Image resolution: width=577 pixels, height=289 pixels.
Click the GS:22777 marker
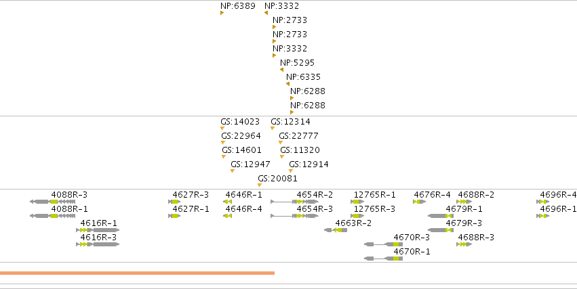(x=281, y=143)
